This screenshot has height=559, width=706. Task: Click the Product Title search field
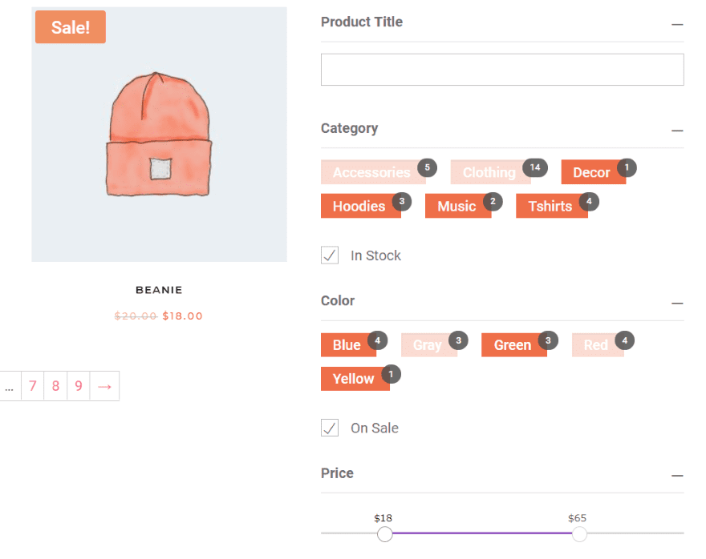[502, 70]
